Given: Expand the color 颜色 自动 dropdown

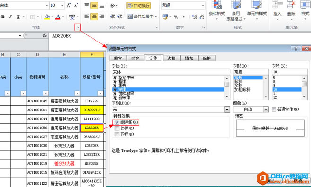Looking at the screenshot, I should [x=266, y=110].
